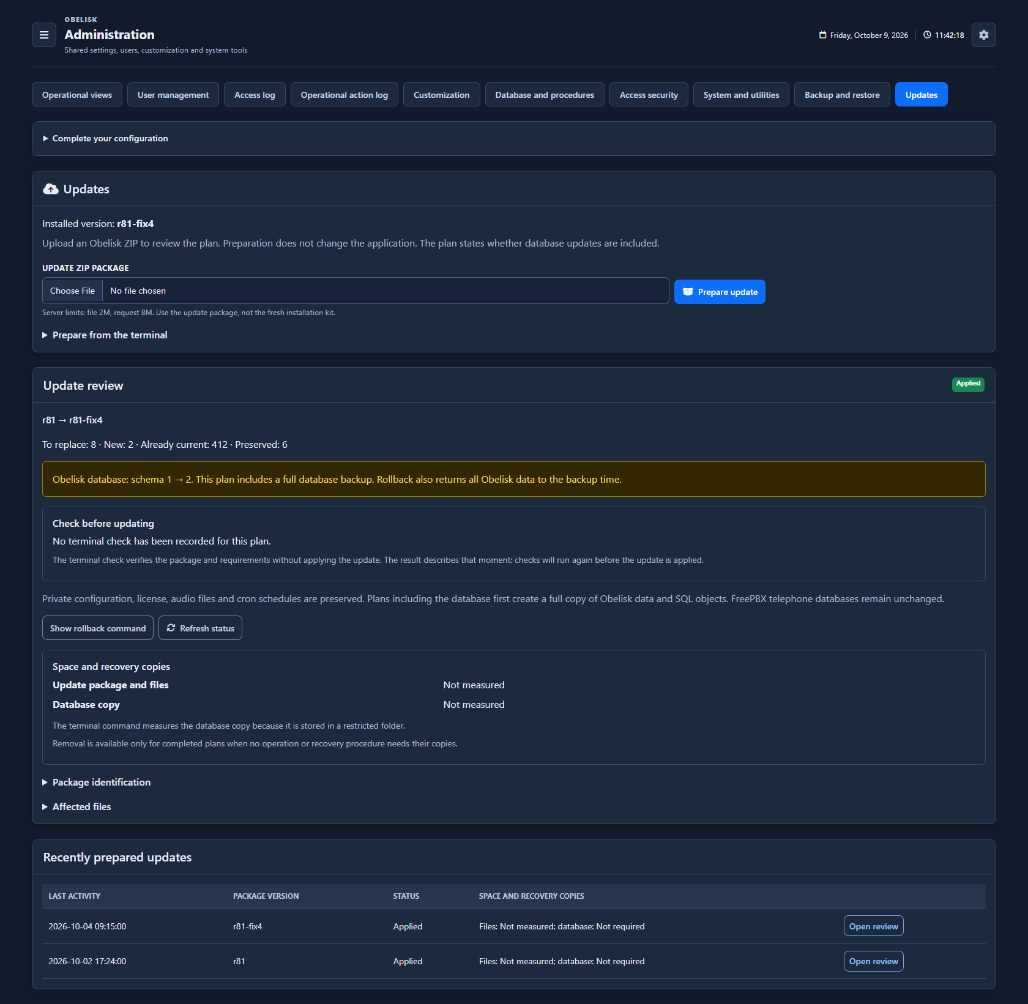Image resolution: width=1028 pixels, height=1004 pixels.
Task: Go to Access log tab
Action: pos(255,94)
